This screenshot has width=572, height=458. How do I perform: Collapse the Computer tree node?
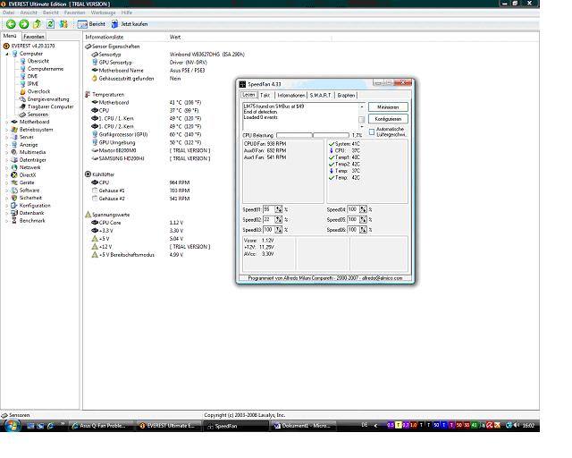pyautogui.click(x=7, y=54)
